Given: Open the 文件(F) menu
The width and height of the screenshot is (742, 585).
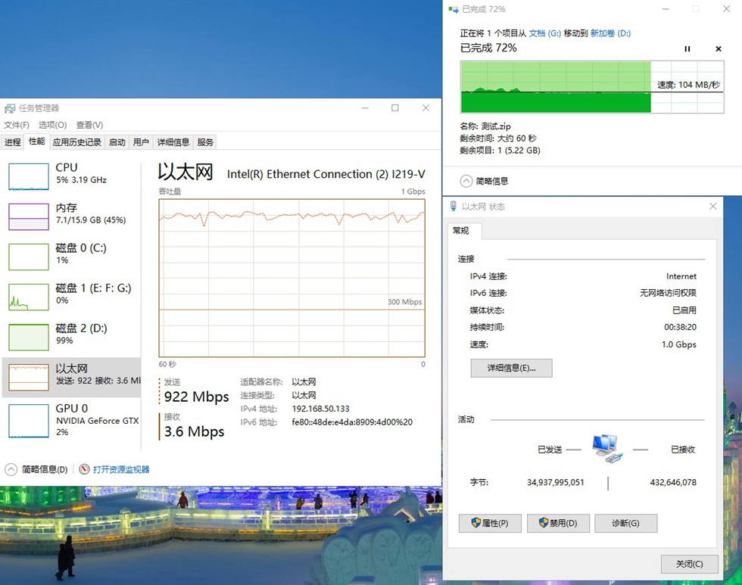Looking at the screenshot, I should 15,124.
